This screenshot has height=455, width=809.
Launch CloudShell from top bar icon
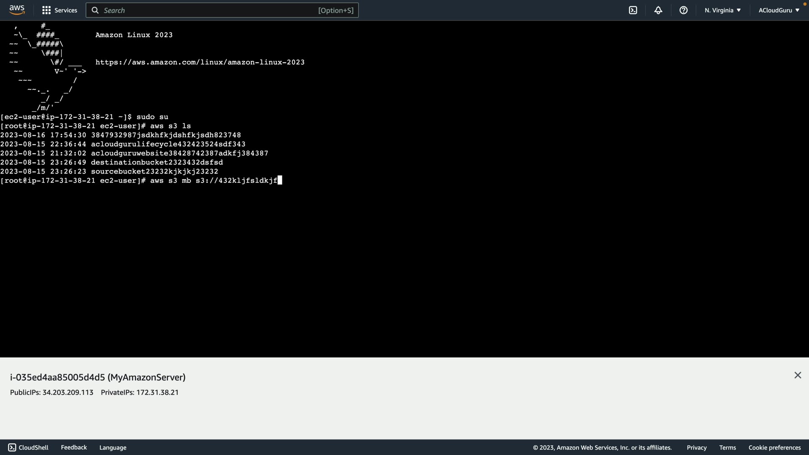point(633,10)
